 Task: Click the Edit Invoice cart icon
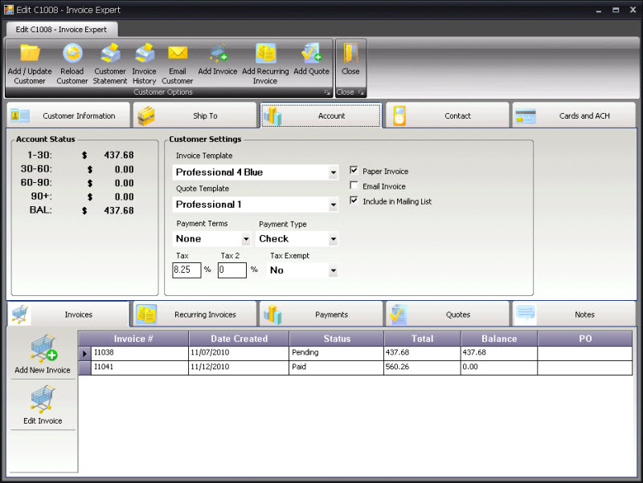click(x=43, y=400)
